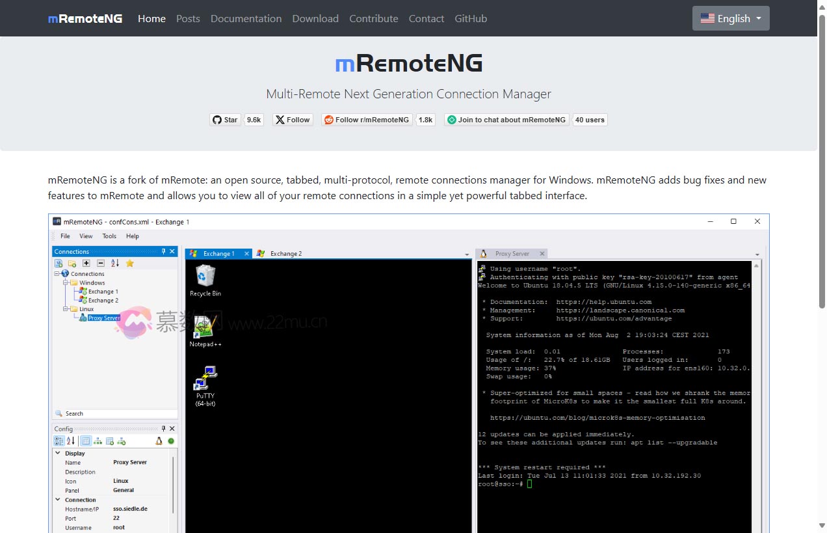Open the Documentation nav menu item
Screen dimensions: 827x533
246,18
